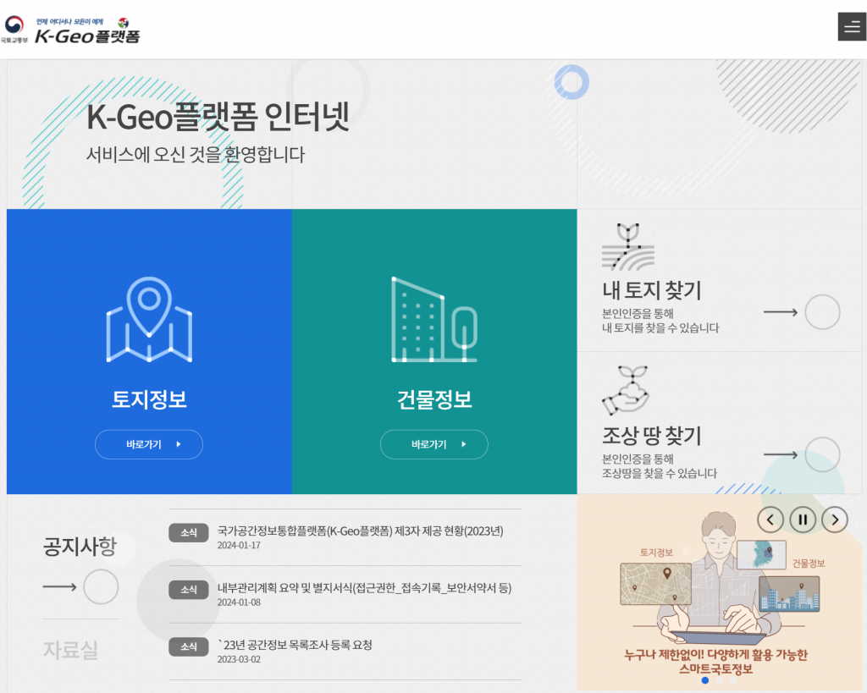867x693 pixels.
Task: Click text 내 토지를 찾을 수 있습니다
Action: point(660,327)
